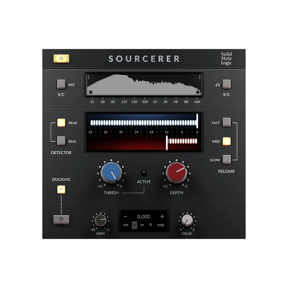Select PEAK detector mode
Image resolution: width=288 pixels, height=288 pixels.
point(61,122)
